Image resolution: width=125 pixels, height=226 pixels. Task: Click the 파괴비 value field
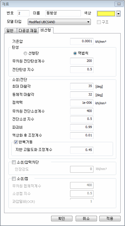(82, 127)
